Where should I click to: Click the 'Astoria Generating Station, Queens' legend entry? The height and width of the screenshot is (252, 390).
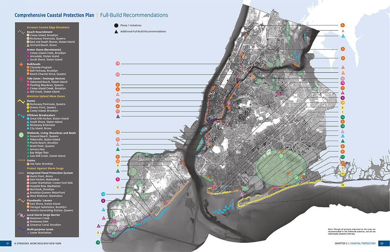point(51,210)
